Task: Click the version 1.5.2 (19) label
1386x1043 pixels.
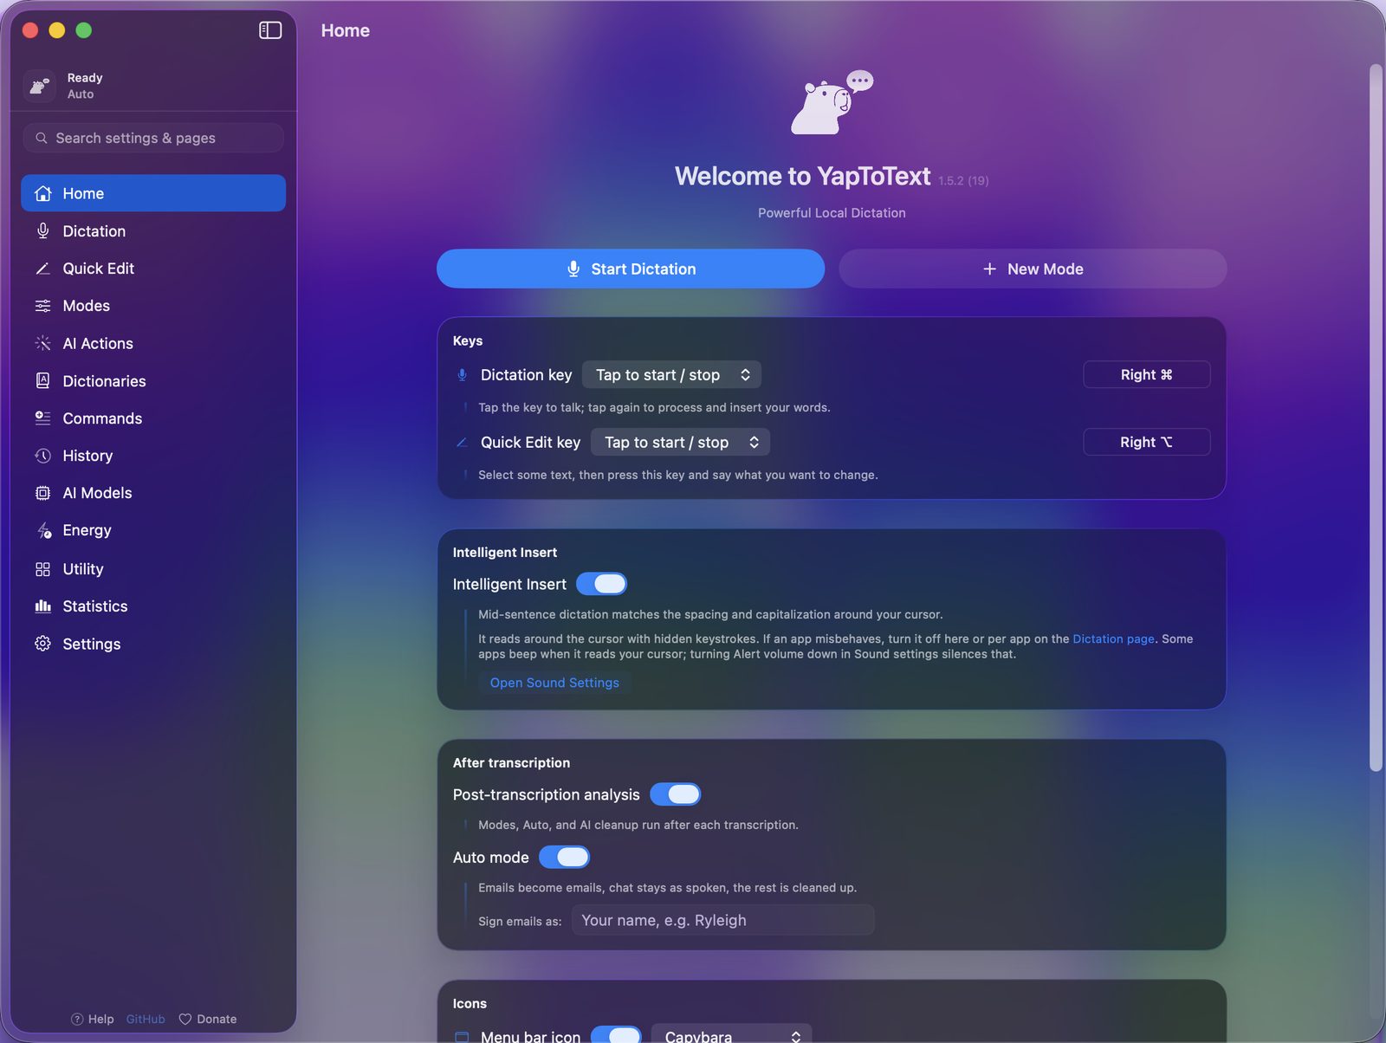Action: point(963,181)
